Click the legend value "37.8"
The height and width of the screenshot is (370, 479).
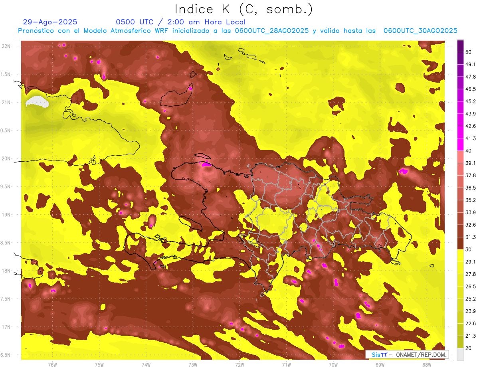[x=471, y=175]
